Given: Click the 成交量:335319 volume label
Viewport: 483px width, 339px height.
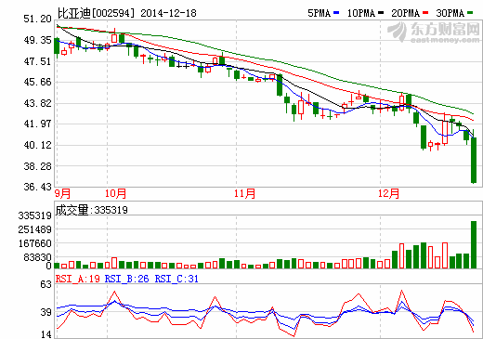Looking at the screenshot, I should [92, 210].
